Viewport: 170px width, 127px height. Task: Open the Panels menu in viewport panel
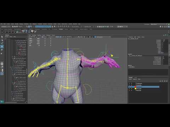[x=53, y=35]
